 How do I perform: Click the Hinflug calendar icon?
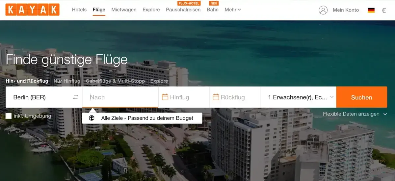pos(165,97)
